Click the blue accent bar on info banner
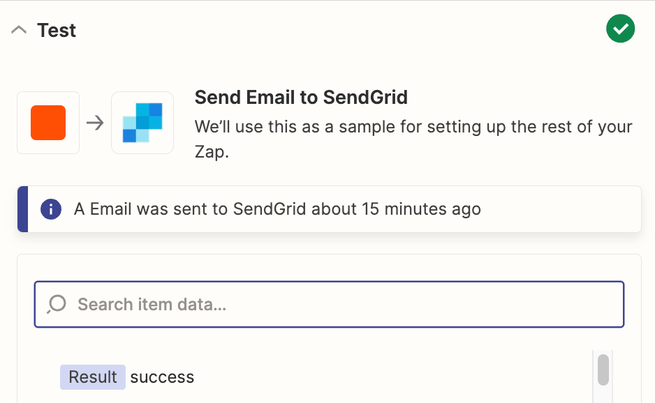Screen dimensions: 655x403 22,209
